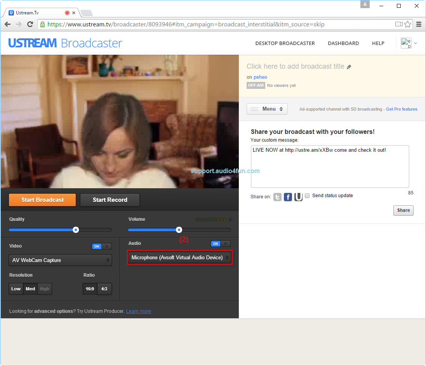426x366 pixels.
Task: Bookmark page with the star icon
Action: [x=407, y=24]
